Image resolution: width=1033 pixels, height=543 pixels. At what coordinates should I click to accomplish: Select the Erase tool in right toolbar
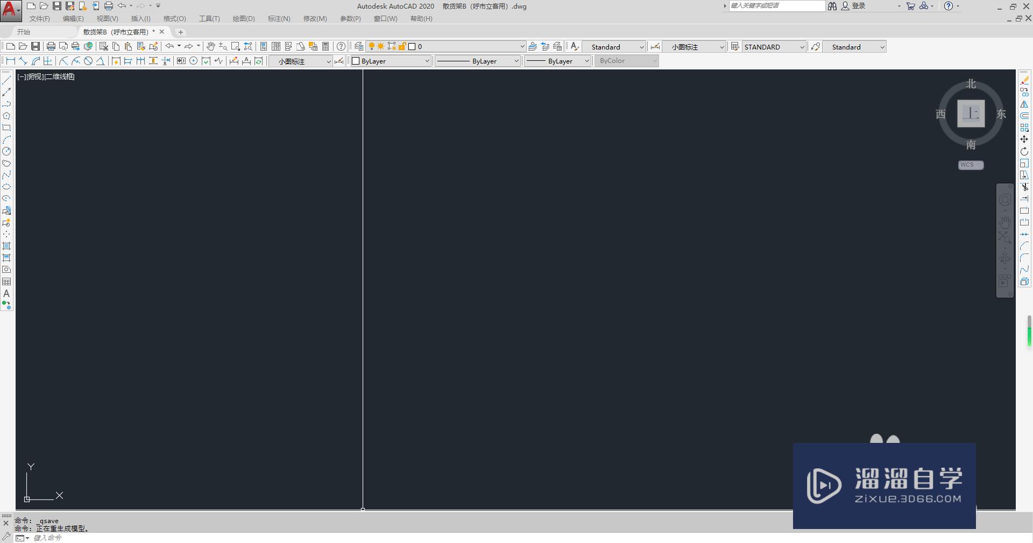(1024, 80)
